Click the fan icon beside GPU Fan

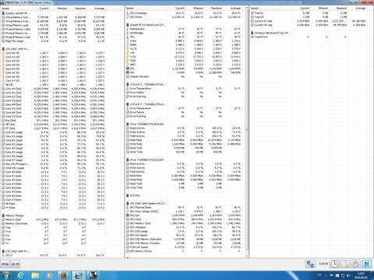click(x=128, y=215)
